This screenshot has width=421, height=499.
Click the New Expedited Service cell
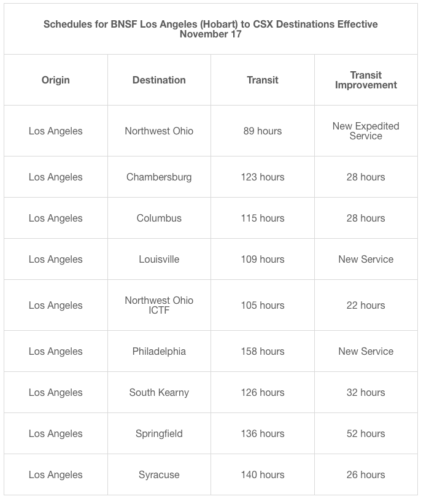coord(366,131)
